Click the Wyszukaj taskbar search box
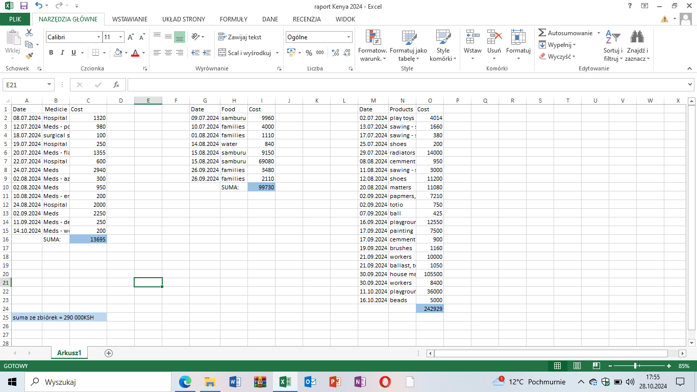This screenshot has height=392, width=697. (x=98, y=381)
